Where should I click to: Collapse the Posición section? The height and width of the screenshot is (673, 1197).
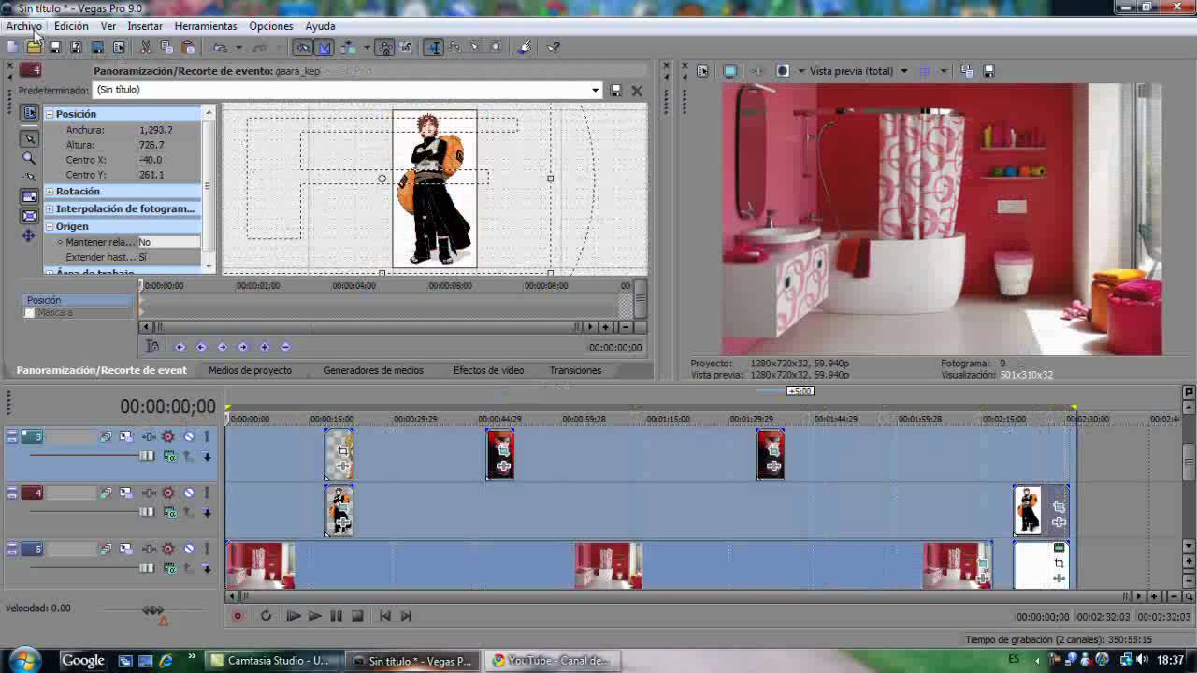point(49,114)
